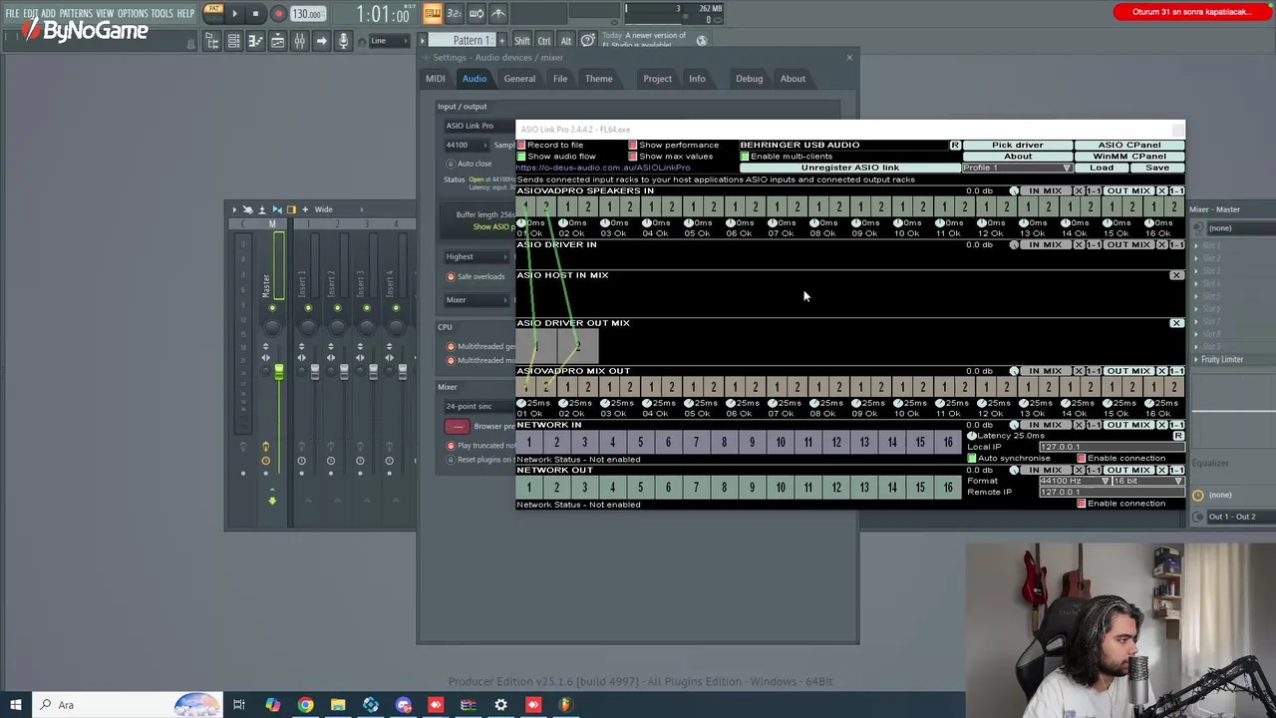Open the TOOLS menu
The height and width of the screenshot is (718, 1276).
coord(162,13)
